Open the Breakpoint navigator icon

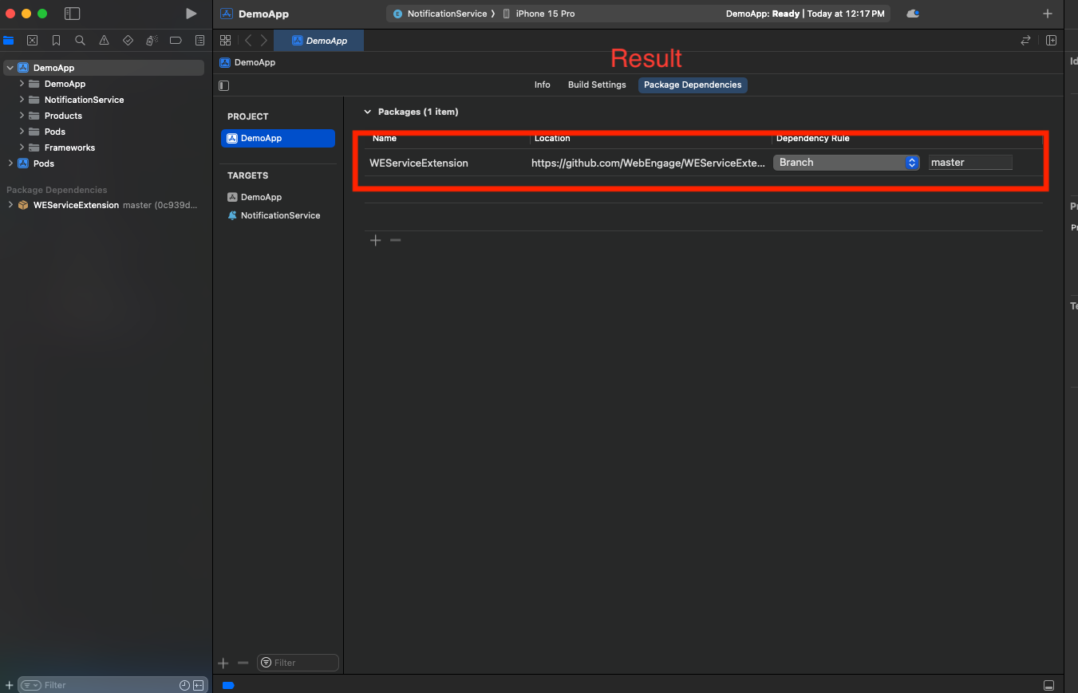click(x=176, y=40)
